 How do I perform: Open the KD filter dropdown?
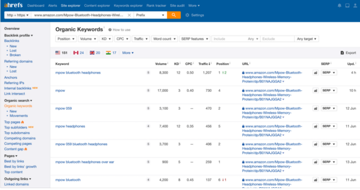point(106,39)
